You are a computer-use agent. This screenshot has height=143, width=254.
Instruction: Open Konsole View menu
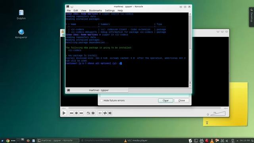pyautogui.click(x=84, y=11)
